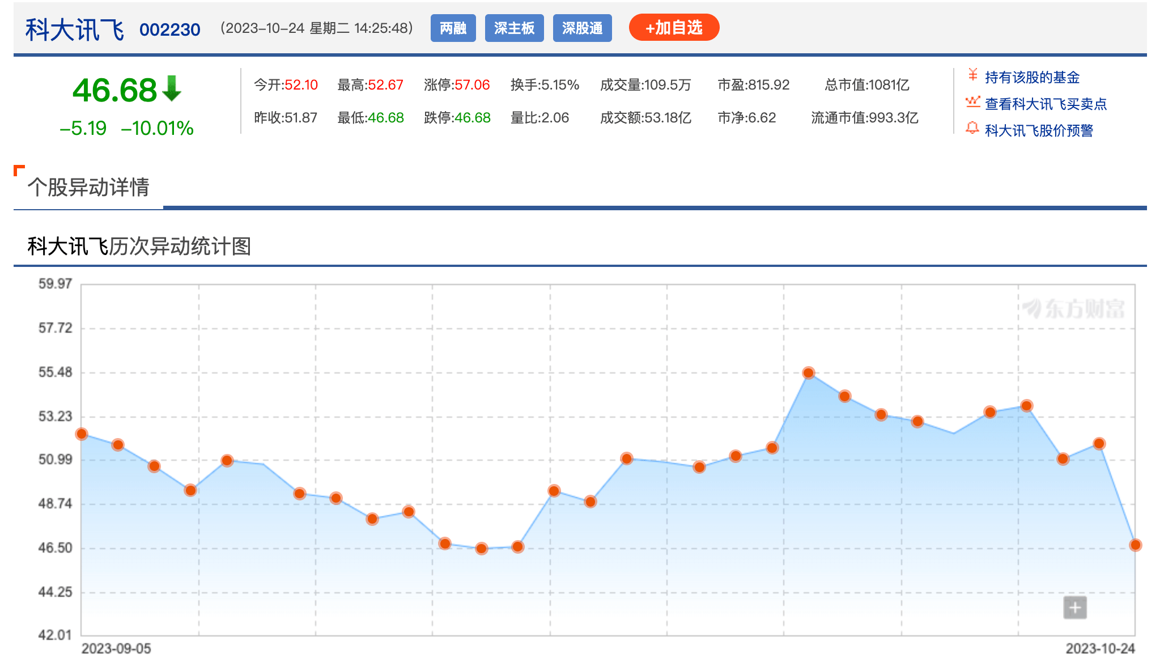Click the 深股通 tag
Image resolution: width=1164 pixels, height=671 pixels.
(x=582, y=28)
